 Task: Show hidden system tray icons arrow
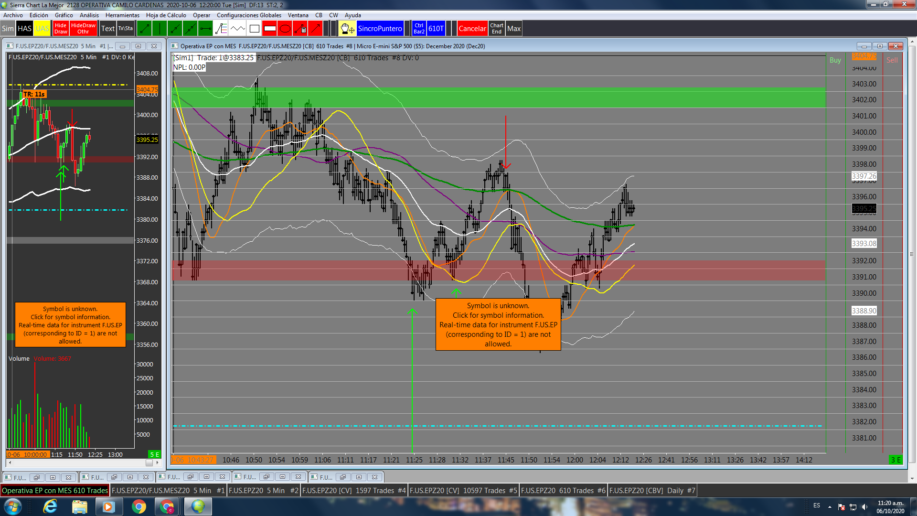[830, 506]
